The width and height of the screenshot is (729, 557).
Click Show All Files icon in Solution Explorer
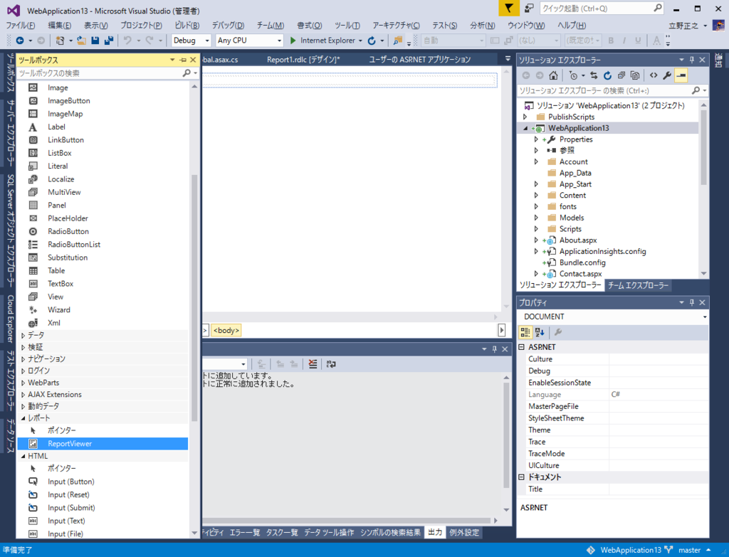click(634, 75)
